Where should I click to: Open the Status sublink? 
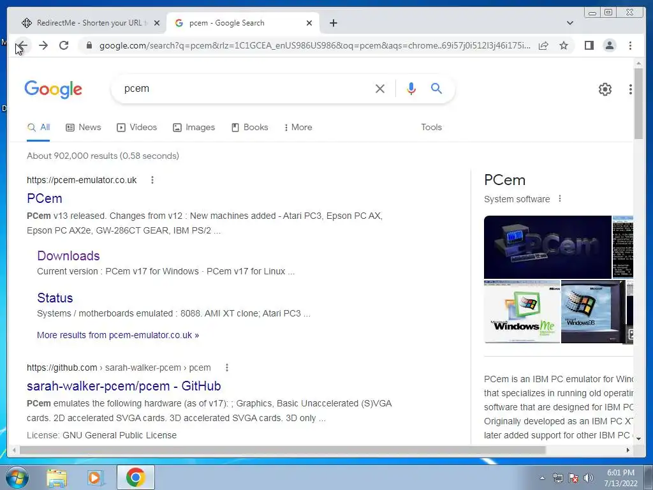(55, 297)
